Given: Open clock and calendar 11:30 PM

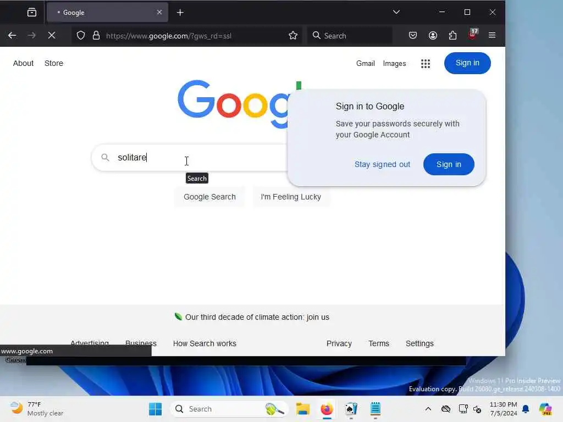Looking at the screenshot, I should [504, 409].
